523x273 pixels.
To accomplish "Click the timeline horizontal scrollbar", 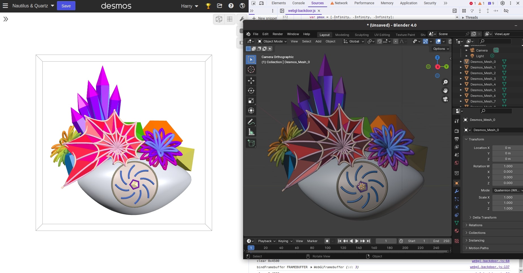I will click(x=348, y=251).
